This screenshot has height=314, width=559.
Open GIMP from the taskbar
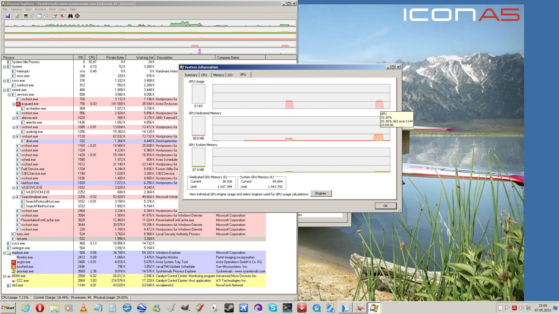tap(185, 308)
